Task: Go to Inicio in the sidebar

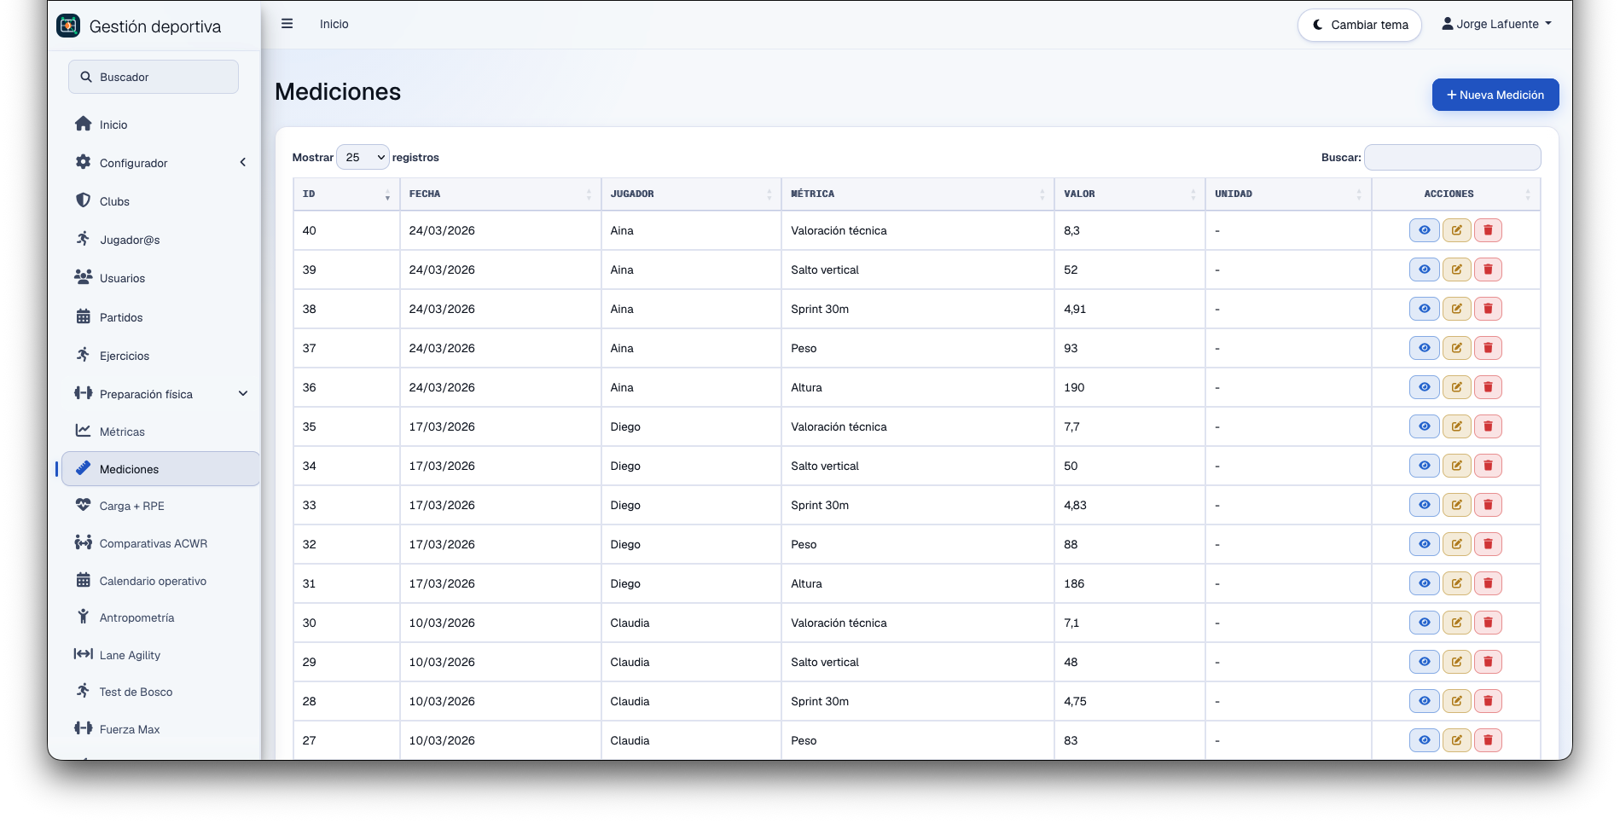Action: point(161,125)
